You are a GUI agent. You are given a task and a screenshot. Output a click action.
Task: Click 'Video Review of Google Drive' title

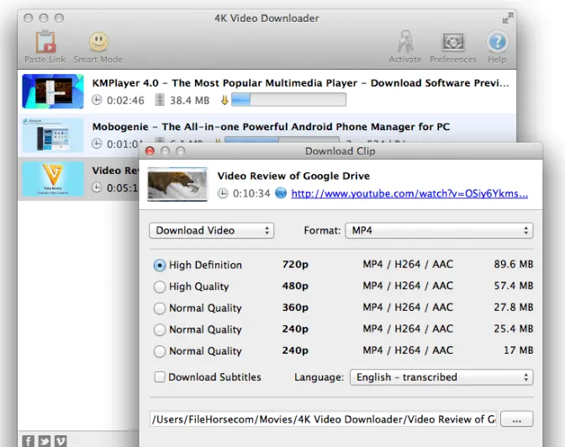(x=293, y=176)
